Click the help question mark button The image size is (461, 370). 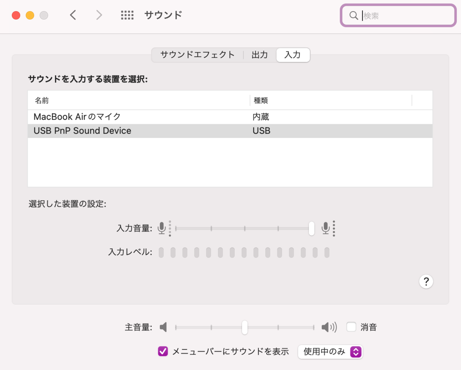(426, 281)
